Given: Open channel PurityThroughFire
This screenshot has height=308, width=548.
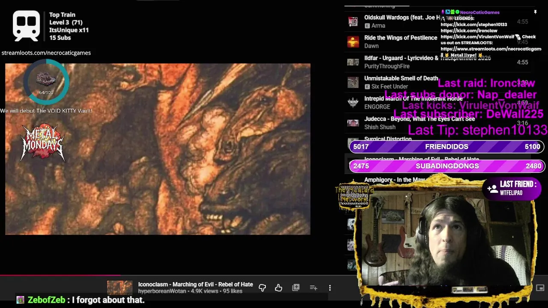Looking at the screenshot, I should coord(387,66).
